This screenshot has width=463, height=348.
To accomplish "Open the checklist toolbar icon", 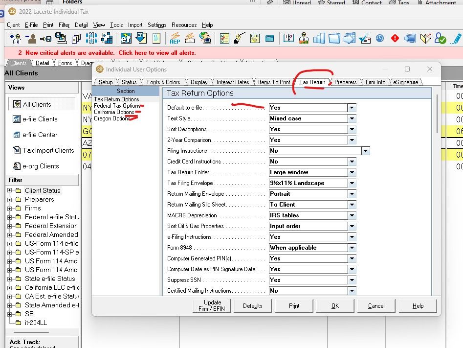I will tap(224, 39).
